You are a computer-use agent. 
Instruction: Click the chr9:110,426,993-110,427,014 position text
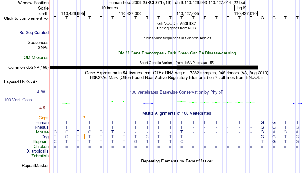point(210,3)
